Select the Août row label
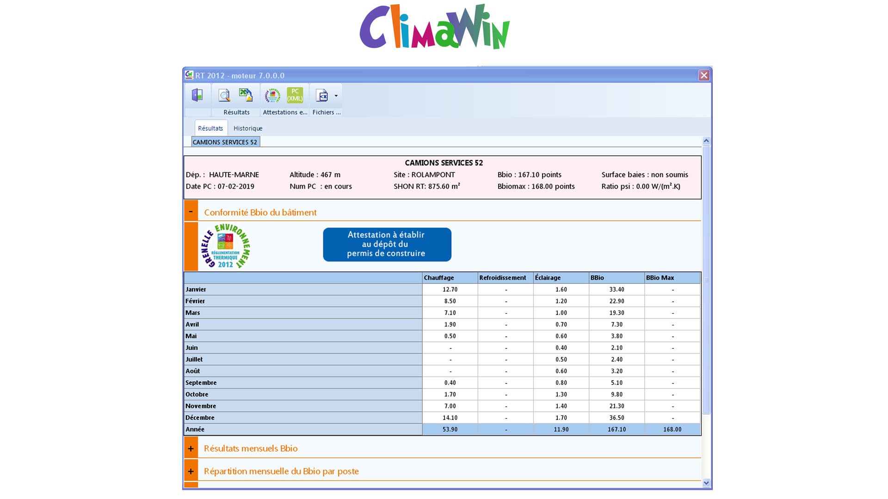 point(303,371)
